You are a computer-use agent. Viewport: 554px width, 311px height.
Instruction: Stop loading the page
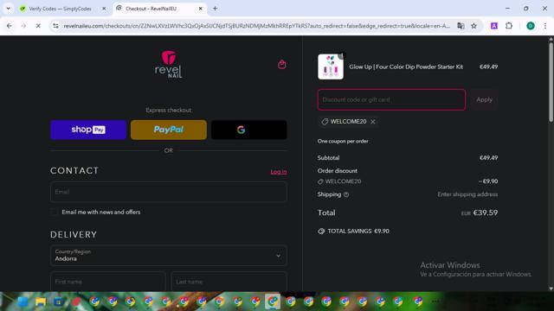(38, 26)
